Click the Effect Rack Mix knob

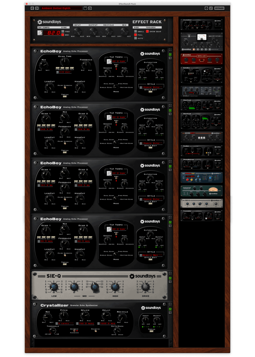tap(124, 31)
